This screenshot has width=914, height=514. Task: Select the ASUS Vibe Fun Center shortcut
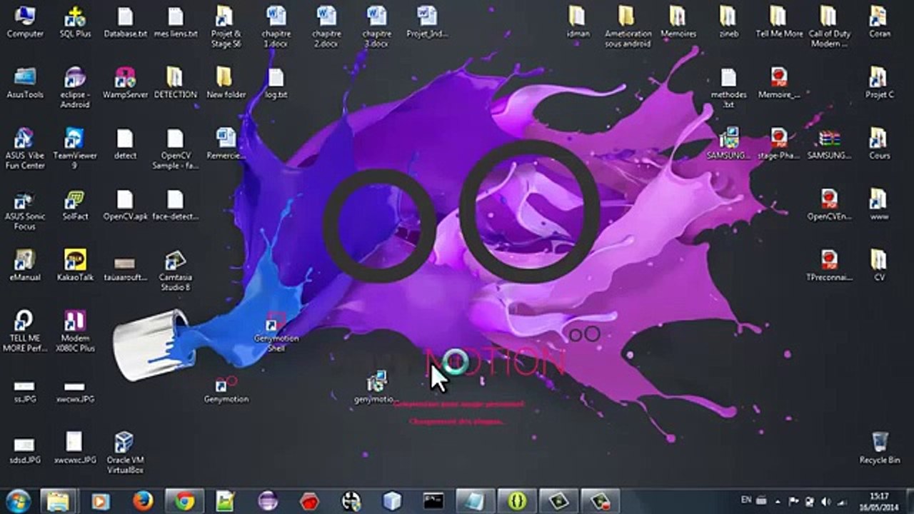[25, 148]
